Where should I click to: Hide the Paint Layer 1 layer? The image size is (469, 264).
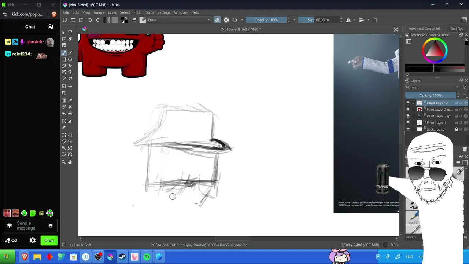(408, 123)
